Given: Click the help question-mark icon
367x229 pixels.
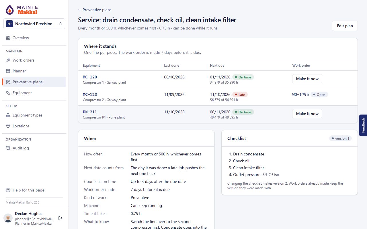Looking at the screenshot, I should click(8, 190).
